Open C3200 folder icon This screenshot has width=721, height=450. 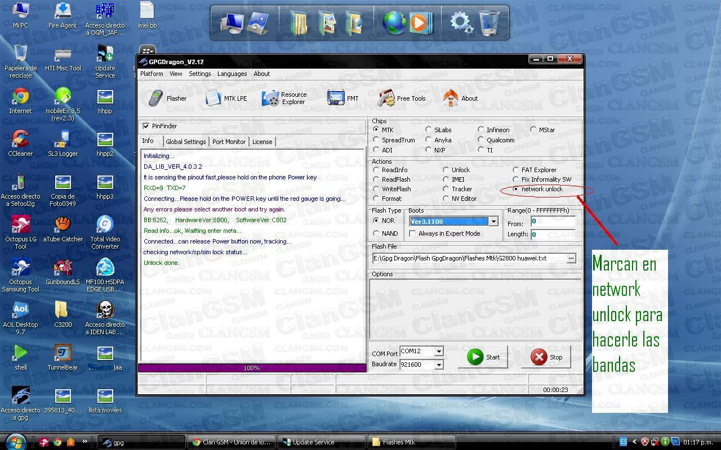click(63, 315)
